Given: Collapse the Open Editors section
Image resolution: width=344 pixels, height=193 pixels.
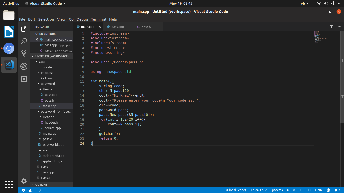Looking at the screenshot, I should pos(45,34).
